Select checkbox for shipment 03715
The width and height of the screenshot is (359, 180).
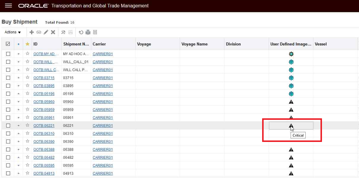(x=8, y=78)
